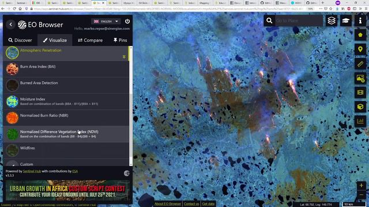Select Burn Area Index (BAI) visualization
The height and width of the screenshot is (207, 369).
66,69
